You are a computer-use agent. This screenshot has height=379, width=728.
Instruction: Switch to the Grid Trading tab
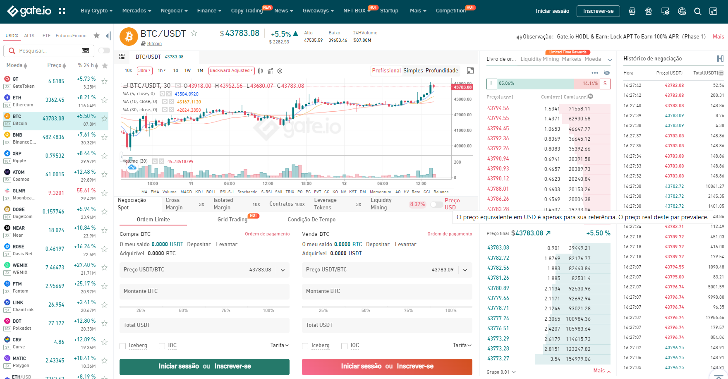coord(232,220)
